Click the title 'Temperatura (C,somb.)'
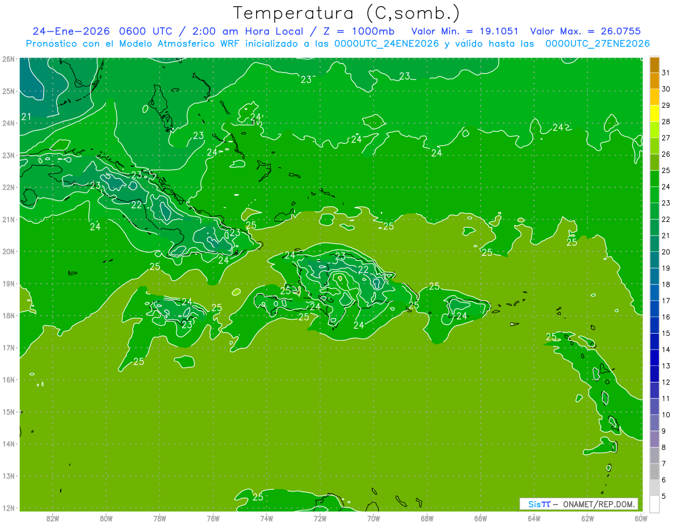 [347, 14]
